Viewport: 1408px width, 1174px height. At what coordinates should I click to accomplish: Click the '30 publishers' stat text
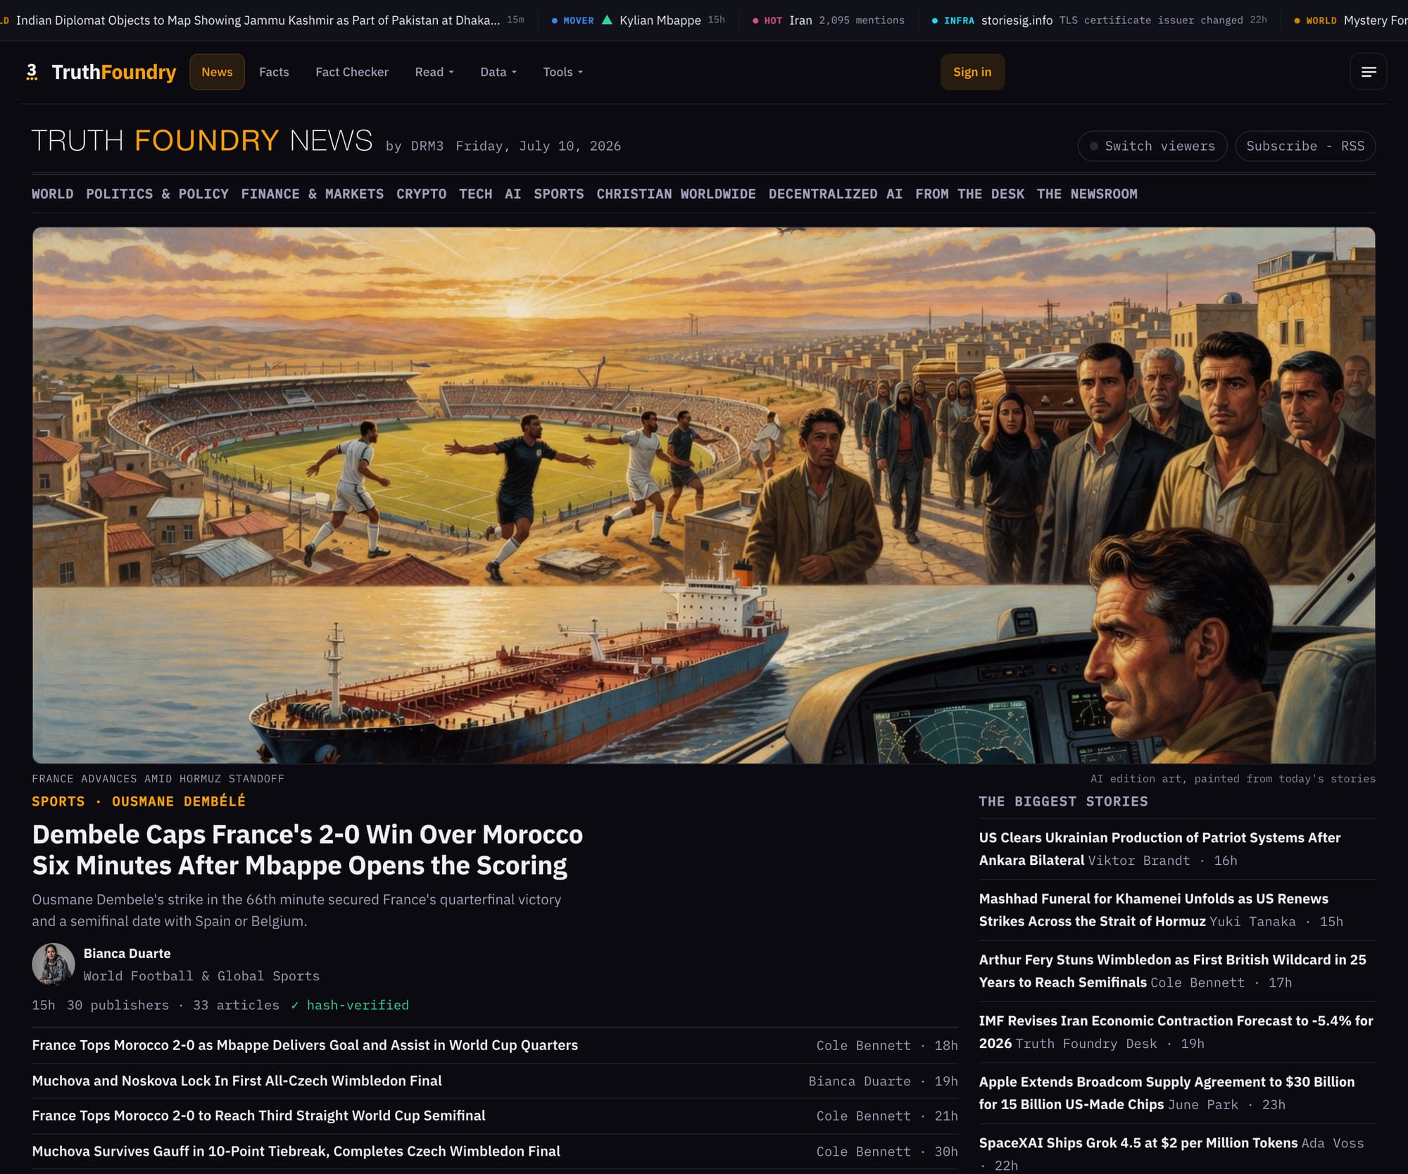(118, 1005)
